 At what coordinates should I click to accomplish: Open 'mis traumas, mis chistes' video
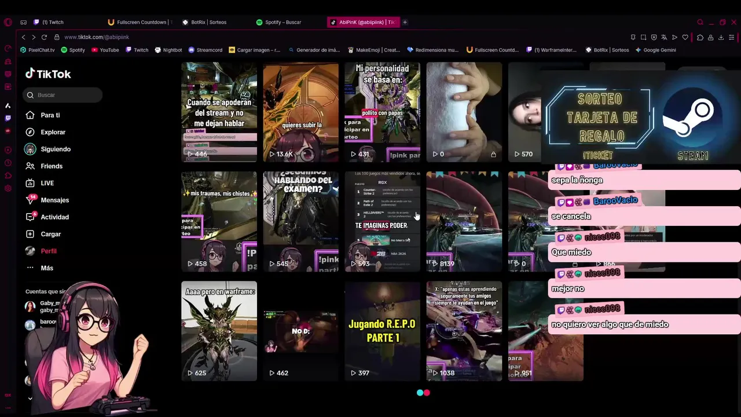[219, 221]
